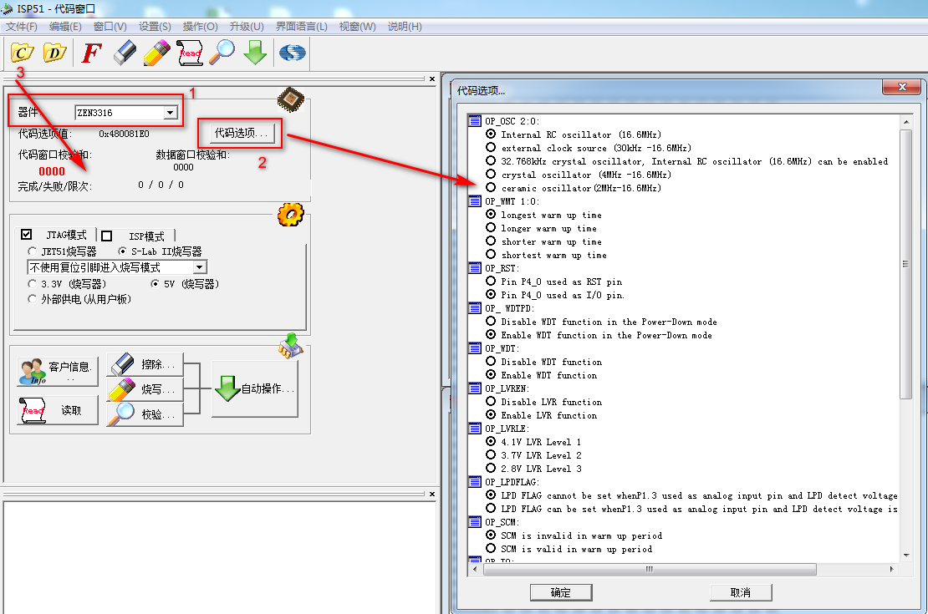
Task: Click the OP_LVRLE group icon
Action: (x=475, y=429)
